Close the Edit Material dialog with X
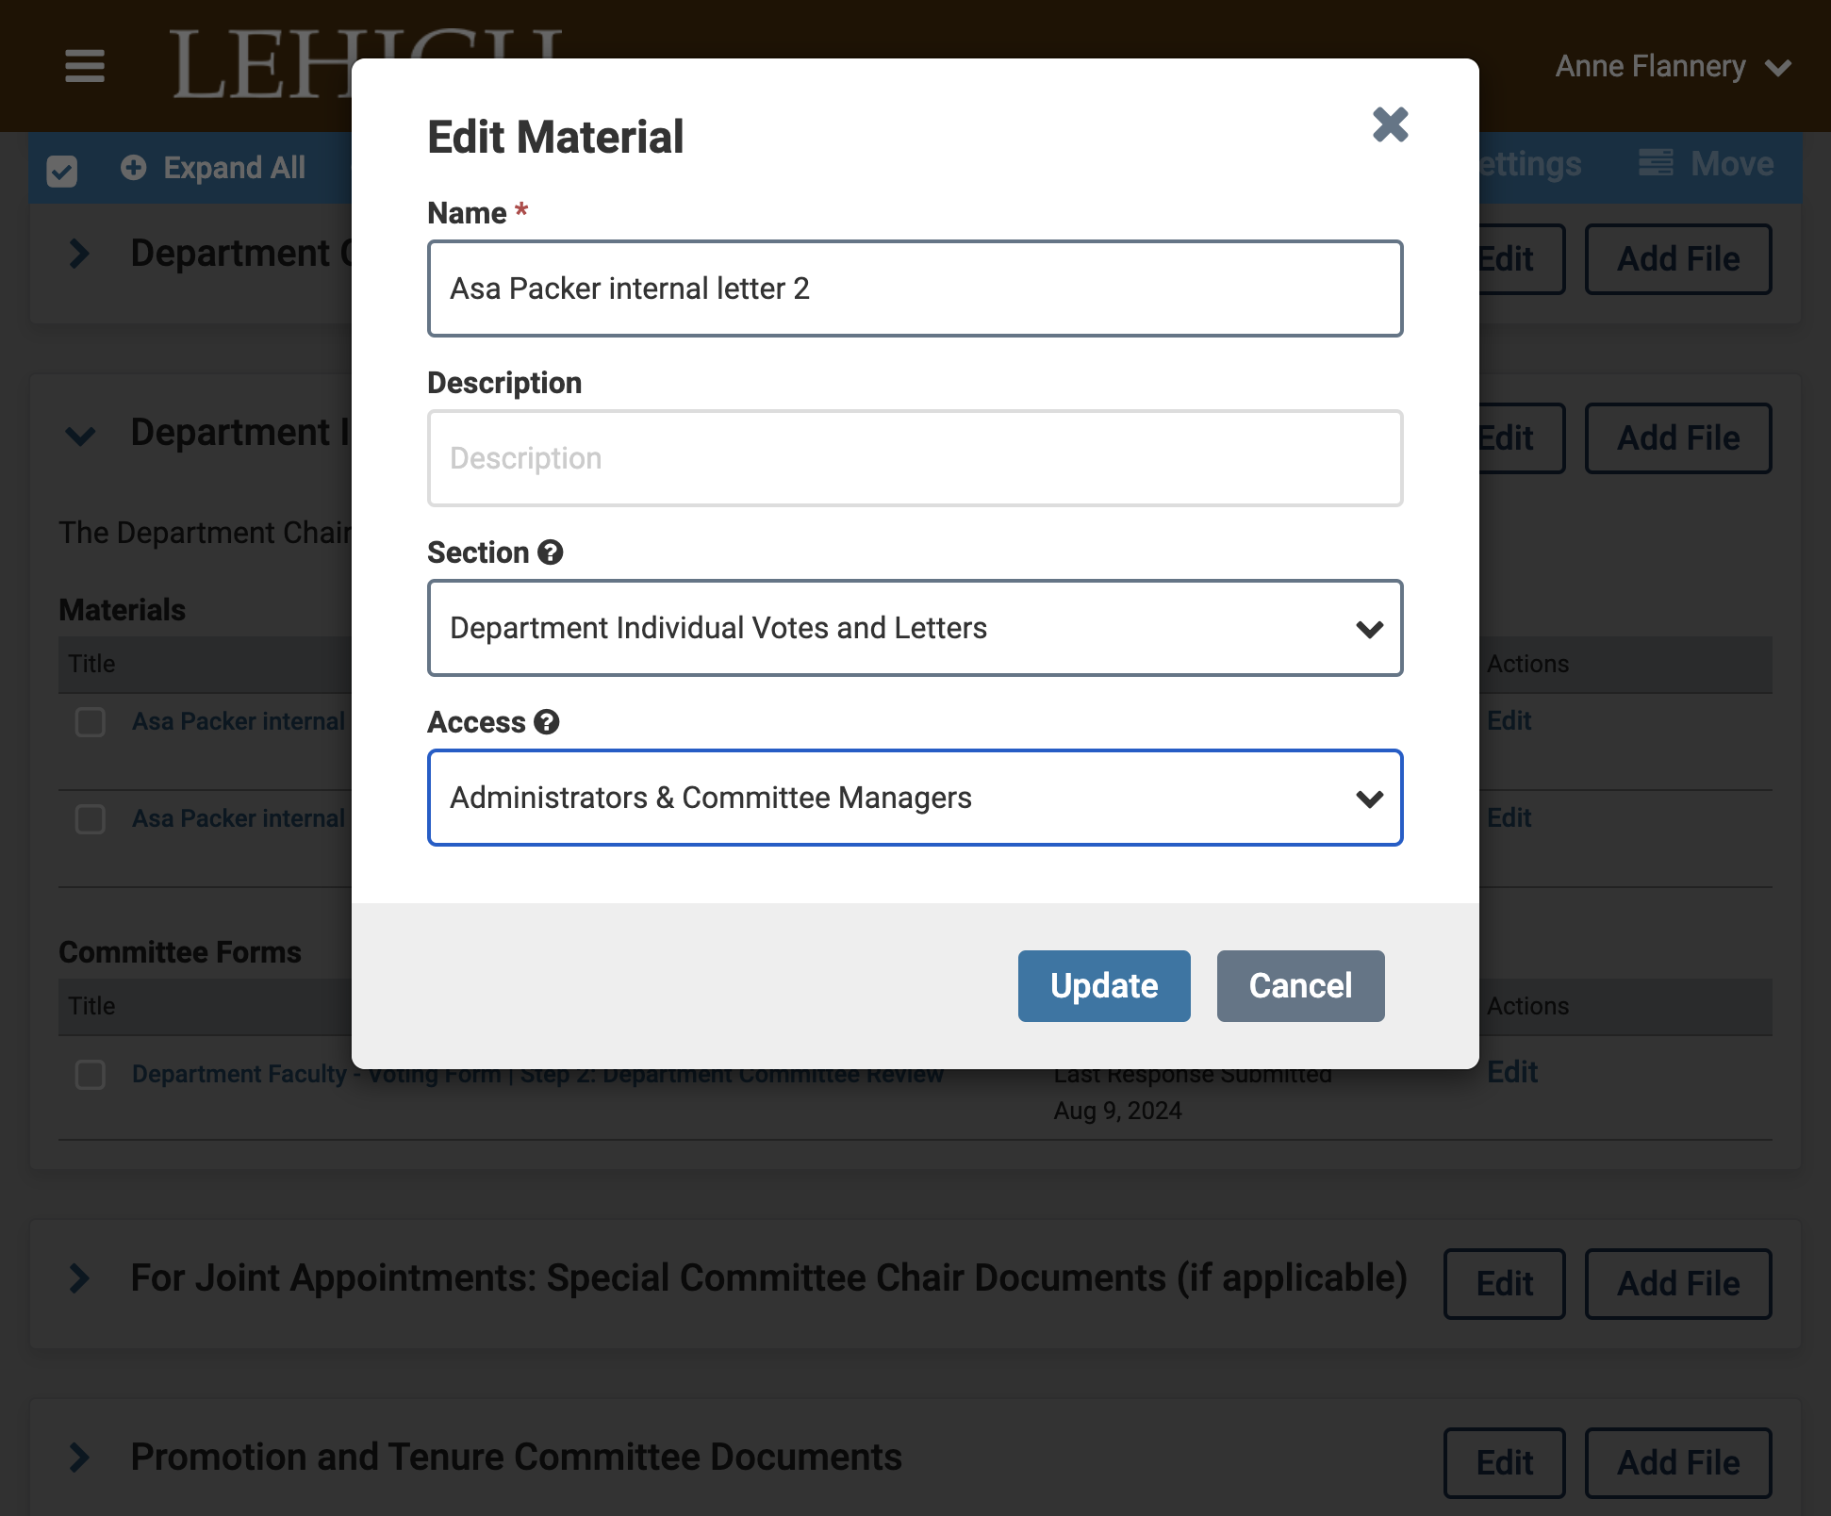Viewport: 1831px width, 1516px height. tap(1390, 124)
